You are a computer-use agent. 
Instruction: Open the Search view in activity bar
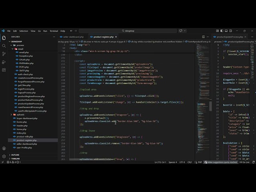coord(4,46)
